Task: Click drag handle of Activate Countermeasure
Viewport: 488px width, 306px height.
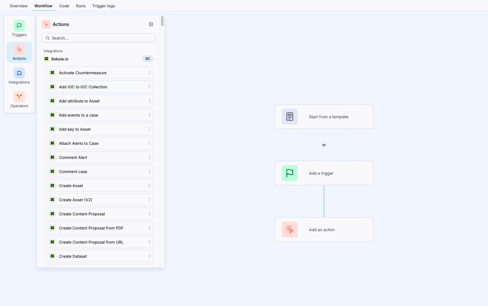Action: [x=150, y=73]
